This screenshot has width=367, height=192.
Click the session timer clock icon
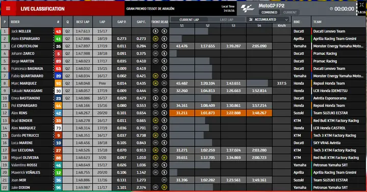tap(331, 9)
